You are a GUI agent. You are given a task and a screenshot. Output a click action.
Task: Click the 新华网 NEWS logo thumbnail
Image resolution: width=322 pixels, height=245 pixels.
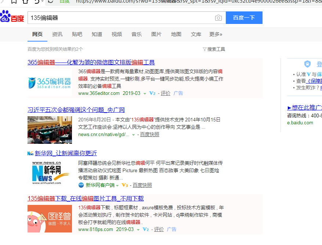pos(50,173)
